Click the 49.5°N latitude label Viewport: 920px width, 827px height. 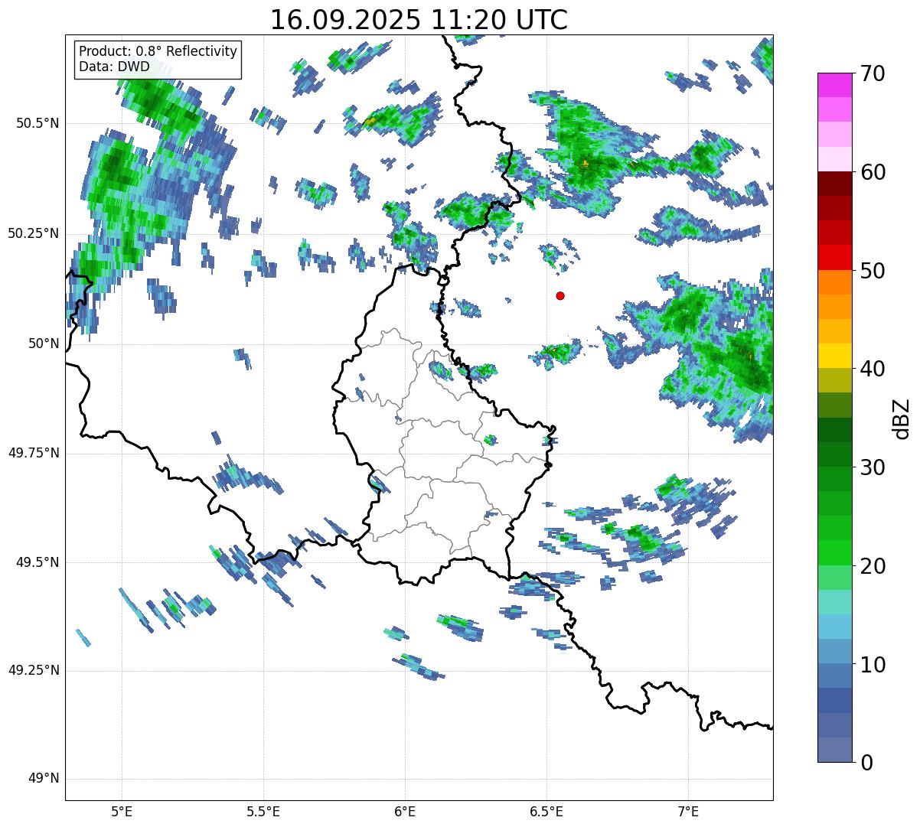[x=38, y=562]
